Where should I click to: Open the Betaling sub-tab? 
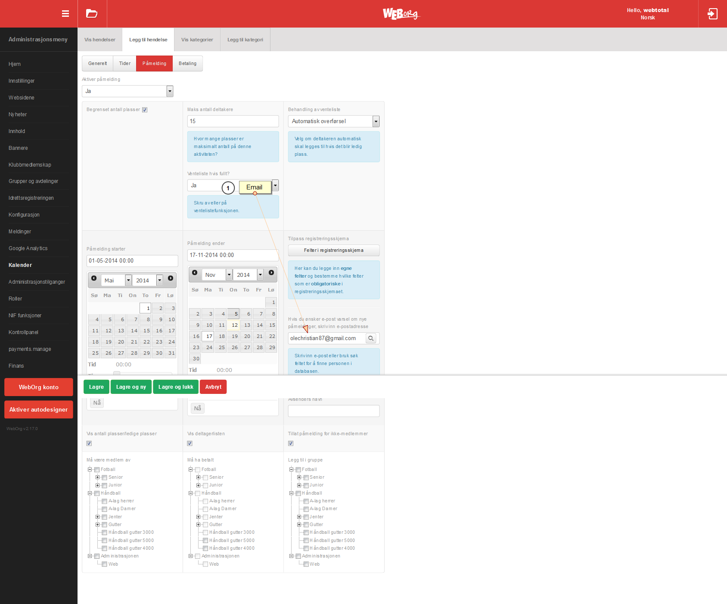pos(188,63)
